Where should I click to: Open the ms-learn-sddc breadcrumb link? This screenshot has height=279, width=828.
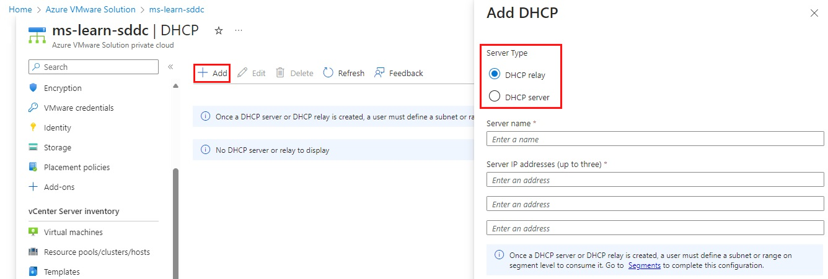tap(177, 9)
